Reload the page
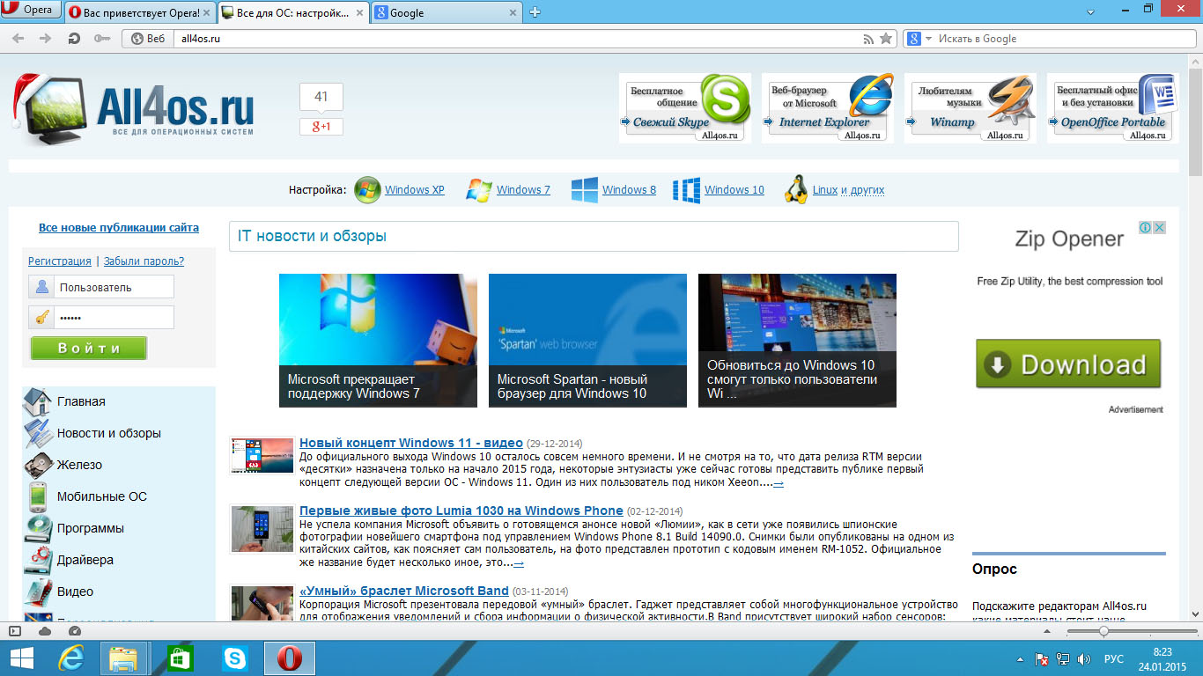 [74, 39]
